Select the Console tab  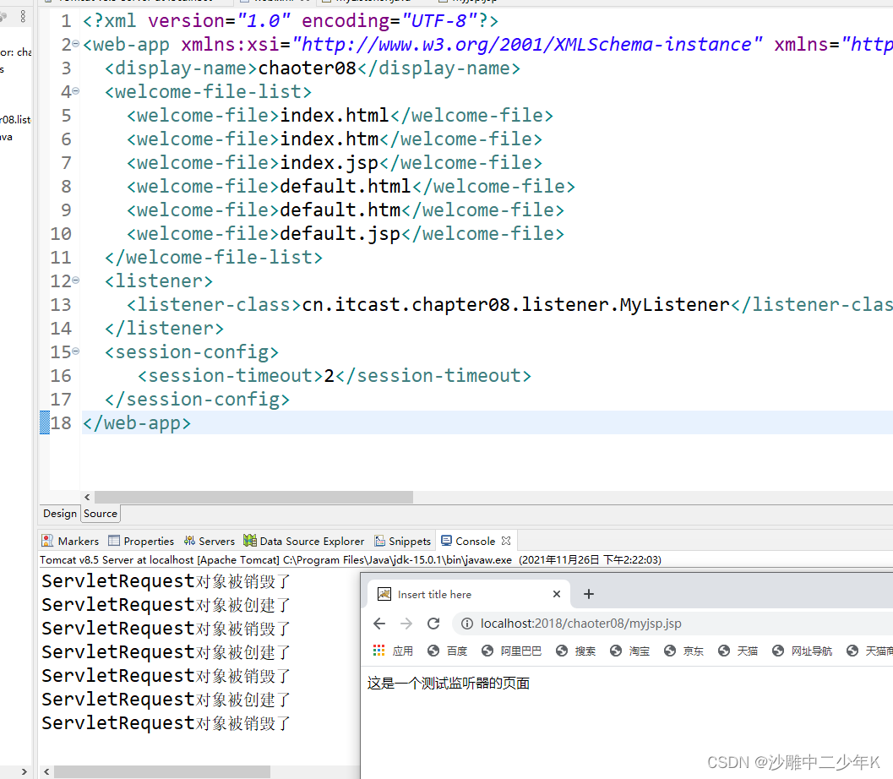pos(474,541)
